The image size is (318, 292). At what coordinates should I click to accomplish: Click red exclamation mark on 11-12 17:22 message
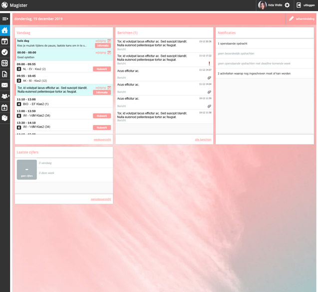(x=209, y=63)
